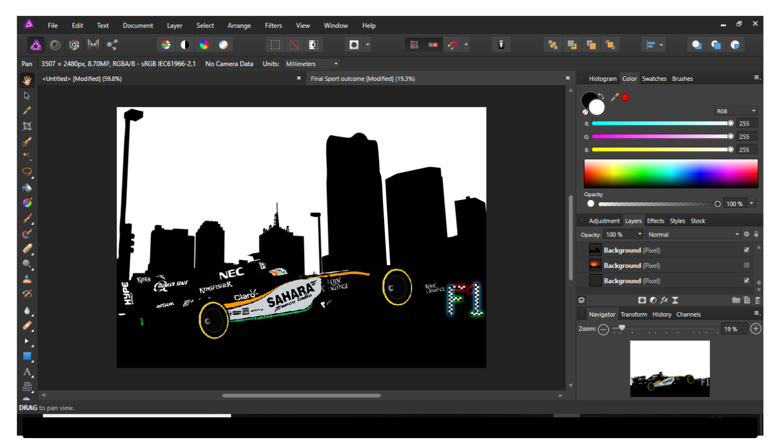Image resolution: width=777 pixels, height=448 pixels.
Task: Select the Erase Brush tool
Action: click(x=27, y=248)
